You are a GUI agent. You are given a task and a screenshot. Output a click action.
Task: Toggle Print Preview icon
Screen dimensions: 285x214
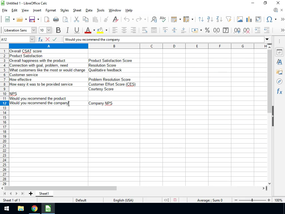pyautogui.click(x=65, y=19)
